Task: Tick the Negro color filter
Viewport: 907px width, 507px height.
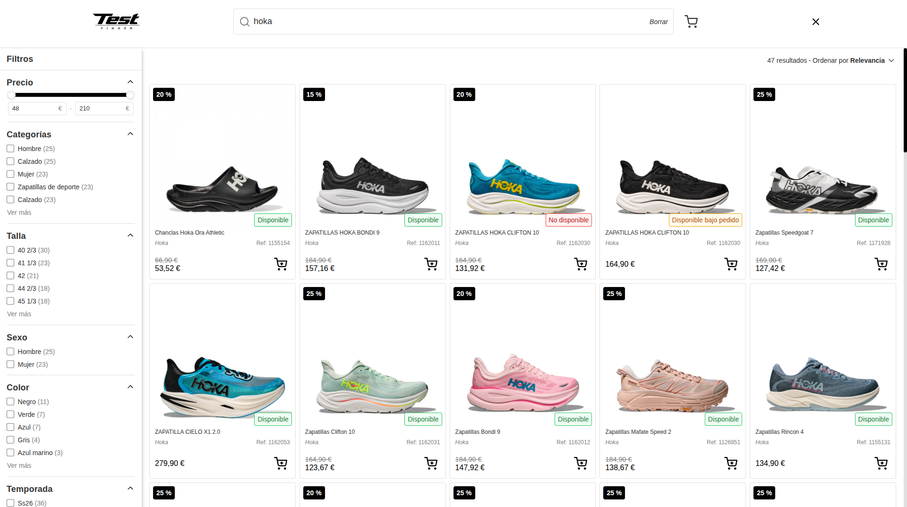Action: pos(10,402)
